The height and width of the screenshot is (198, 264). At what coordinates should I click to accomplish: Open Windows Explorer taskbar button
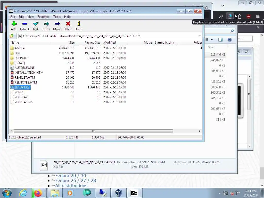click(x=55, y=193)
